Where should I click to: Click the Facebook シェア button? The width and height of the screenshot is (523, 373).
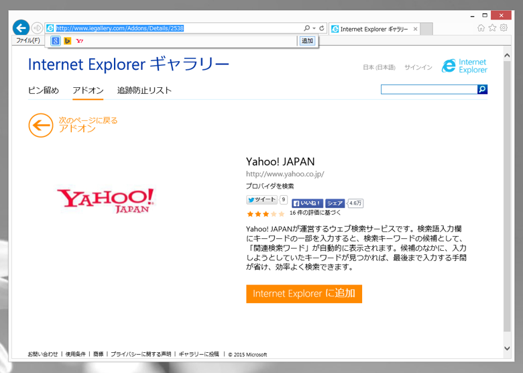[x=335, y=203]
